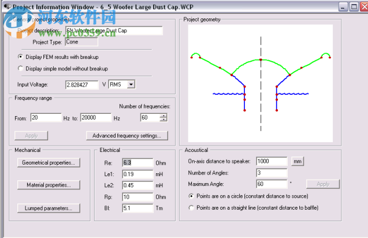The image size is (368, 238).
Task: Click the Input Voltage field
Action: (x=82, y=84)
